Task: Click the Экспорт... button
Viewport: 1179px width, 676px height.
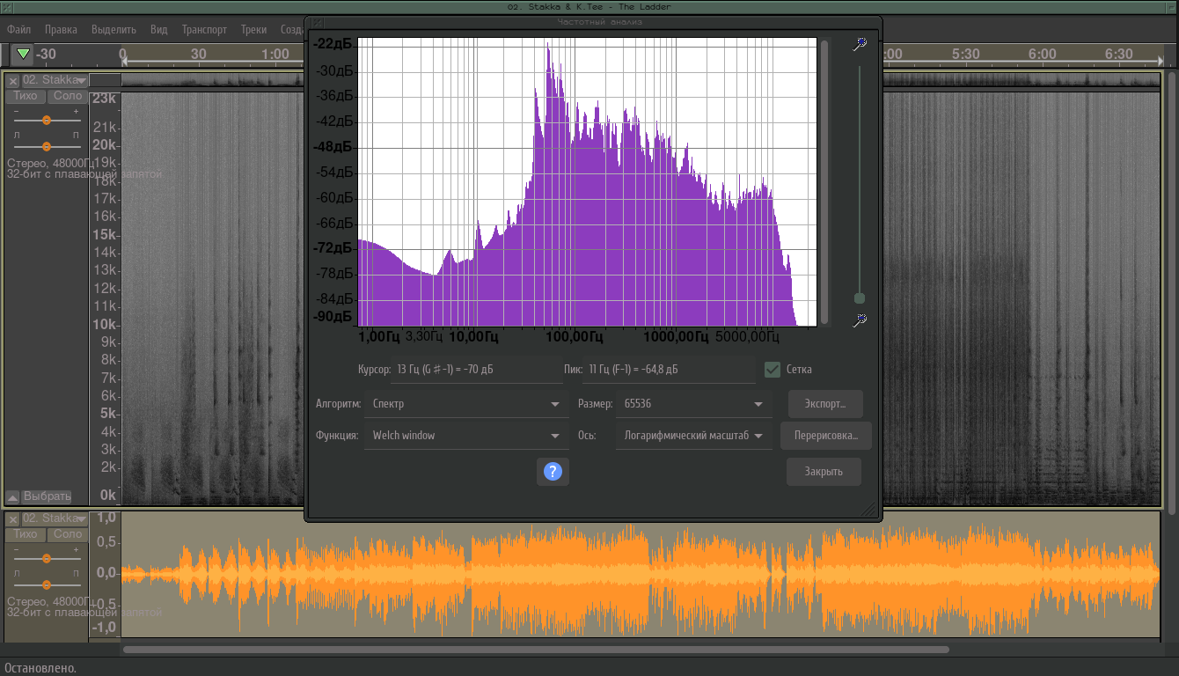Action: pos(825,404)
